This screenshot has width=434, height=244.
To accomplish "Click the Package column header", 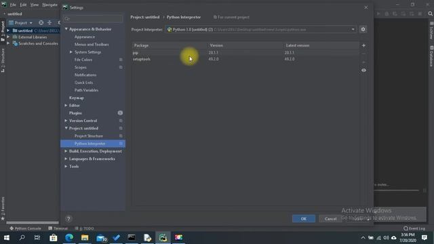I will [142, 45].
